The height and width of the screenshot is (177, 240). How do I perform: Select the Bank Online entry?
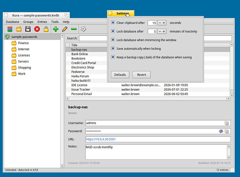[86, 54]
